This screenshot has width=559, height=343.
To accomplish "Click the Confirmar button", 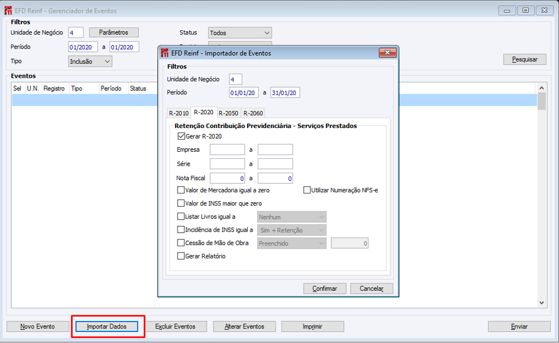I will 324,289.
